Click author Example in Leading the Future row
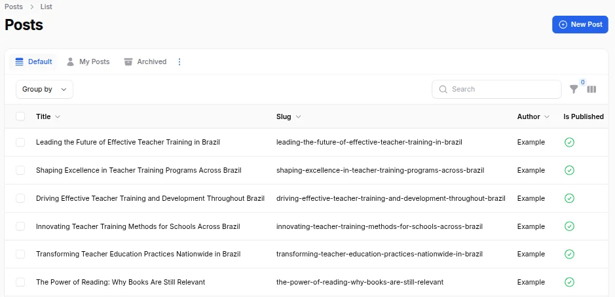This screenshot has height=297, width=615. (x=531, y=142)
